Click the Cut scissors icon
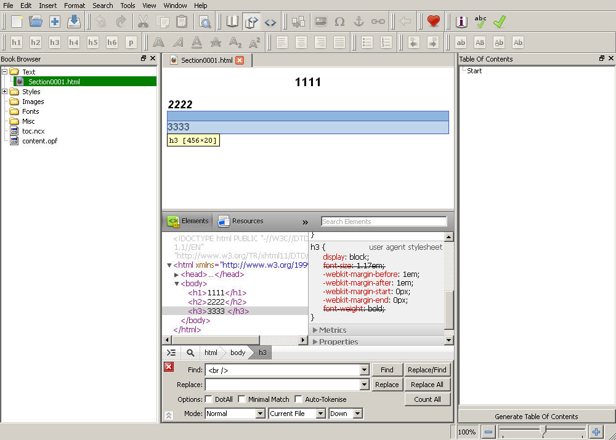The image size is (616, 440). (x=143, y=22)
